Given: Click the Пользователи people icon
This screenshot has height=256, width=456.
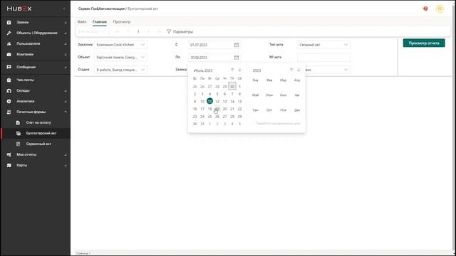Looking at the screenshot, I should pos(9,44).
